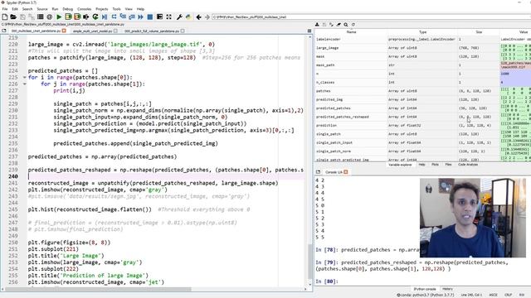
Task: Open the PYTHONPATH manager
Action: pyautogui.click(x=188, y=17)
